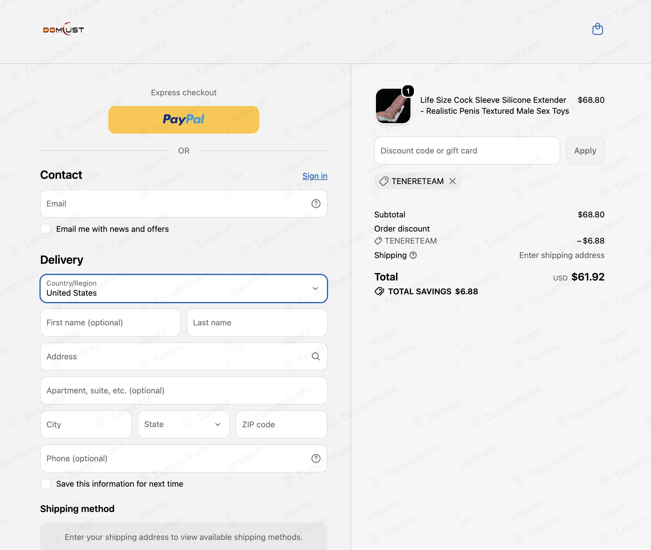Click the Express checkout heading
The width and height of the screenshot is (651, 550).
point(184,92)
